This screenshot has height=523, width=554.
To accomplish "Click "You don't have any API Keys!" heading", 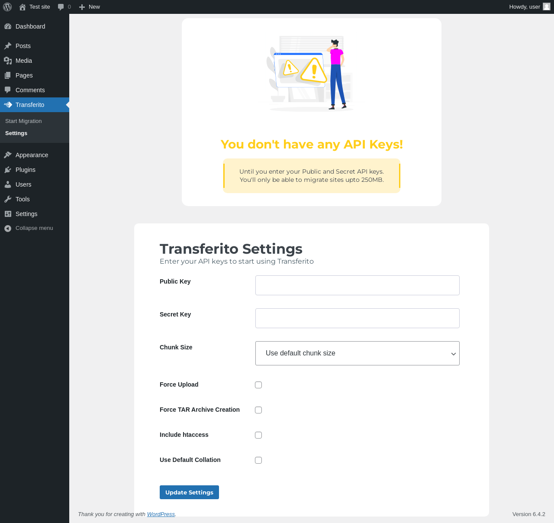I will coord(312,144).
